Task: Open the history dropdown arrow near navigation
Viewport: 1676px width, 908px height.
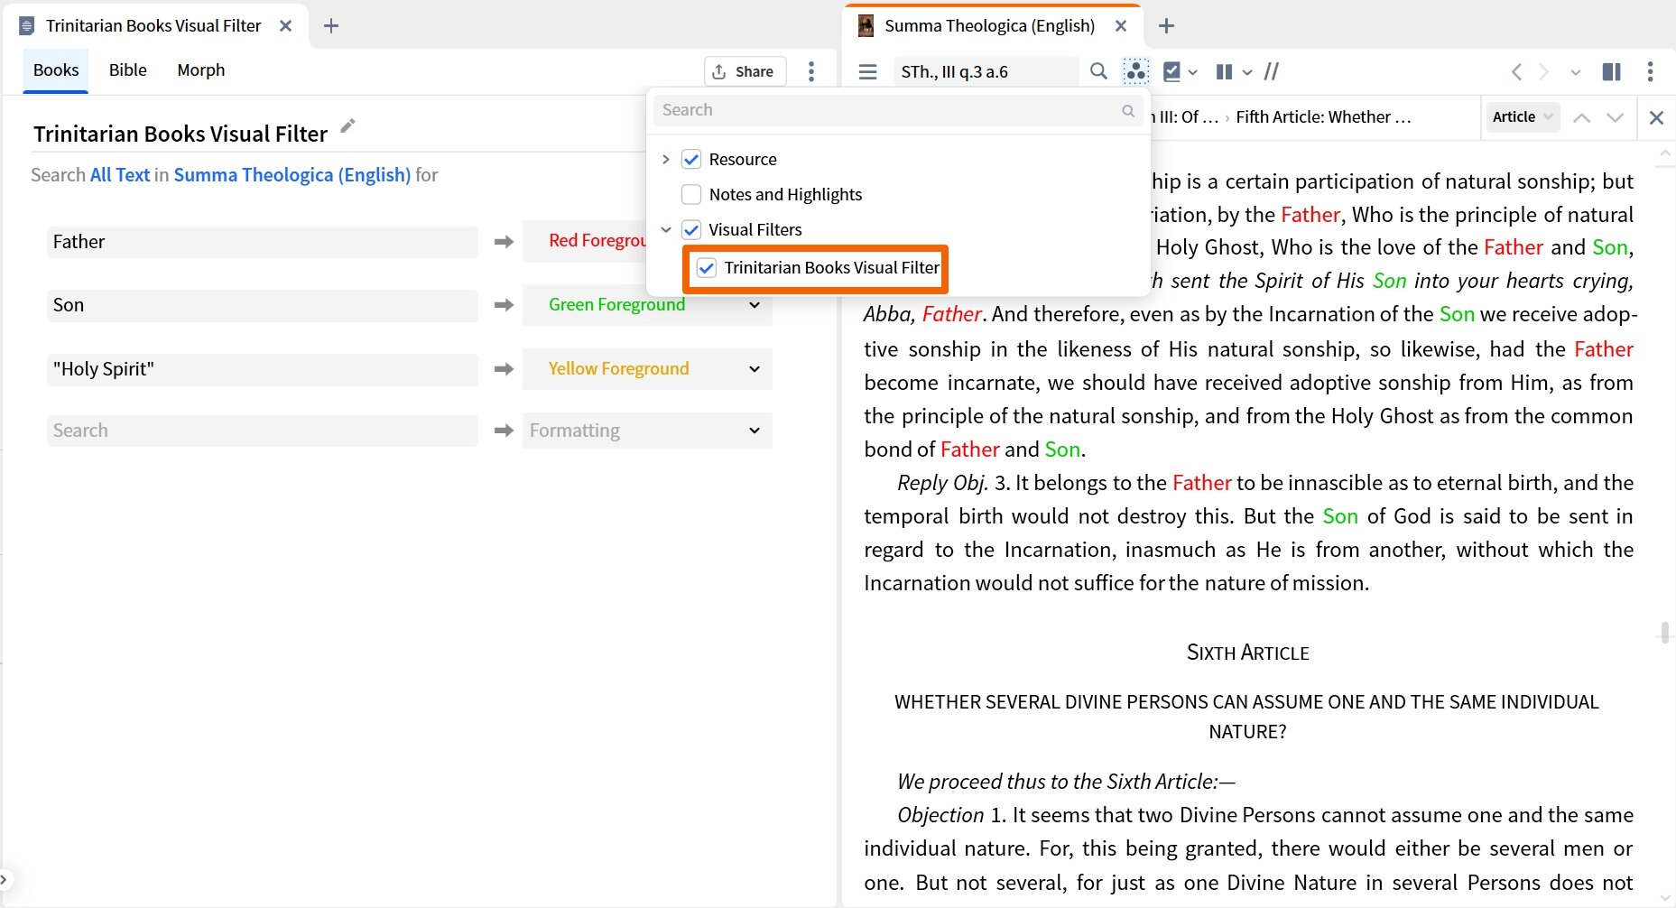Action: pyautogui.click(x=1576, y=72)
